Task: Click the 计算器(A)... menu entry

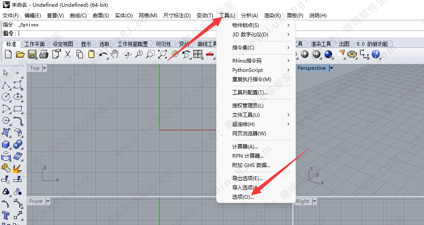Action: pos(245,147)
